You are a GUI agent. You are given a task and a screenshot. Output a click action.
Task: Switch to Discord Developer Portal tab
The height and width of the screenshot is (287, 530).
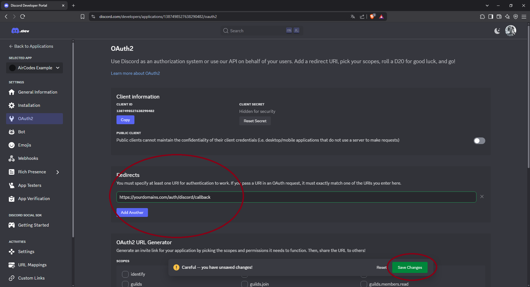(34, 6)
